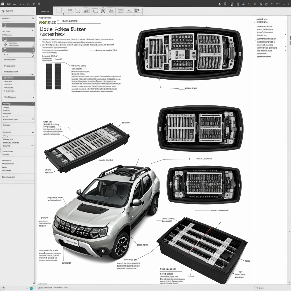Screen dimensions: 291x291
Task: Toggle the large 9-shaped marker in the left sidebar
Action: tap(33, 120)
